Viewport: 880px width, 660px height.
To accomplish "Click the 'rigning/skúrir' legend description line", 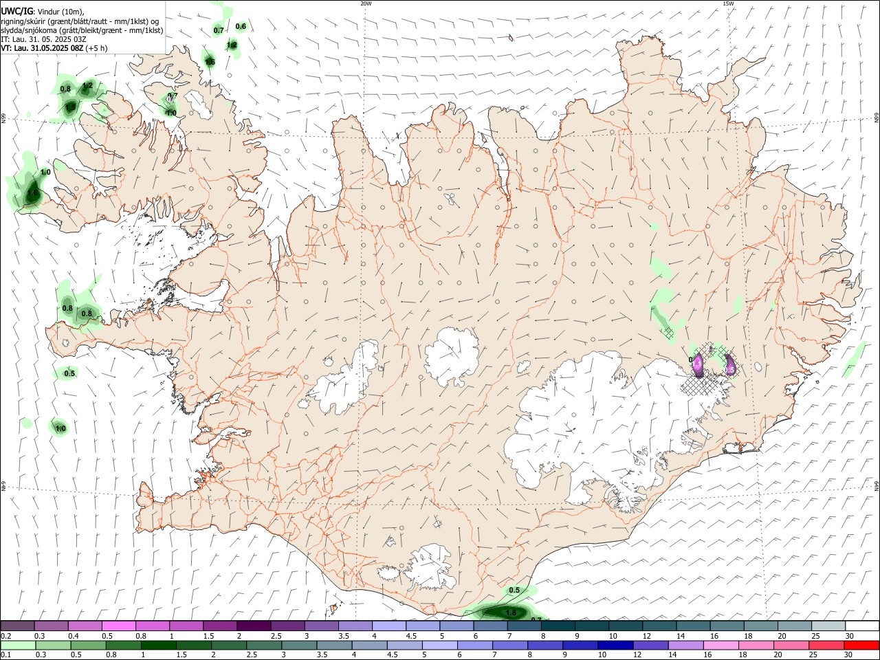I will pyautogui.click(x=80, y=21).
